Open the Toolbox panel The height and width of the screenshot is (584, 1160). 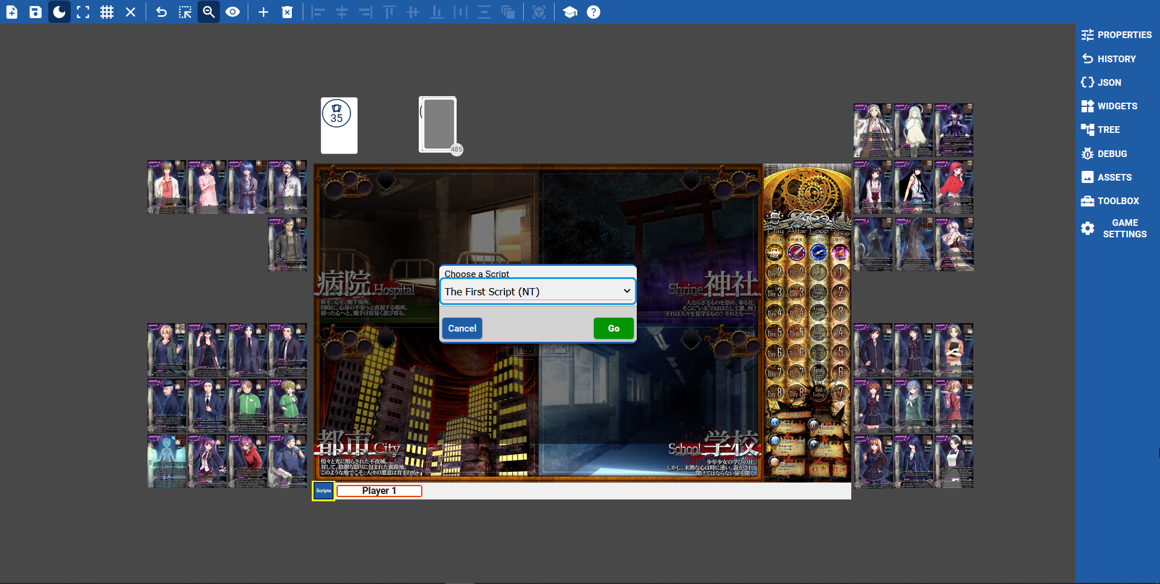(1110, 201)
